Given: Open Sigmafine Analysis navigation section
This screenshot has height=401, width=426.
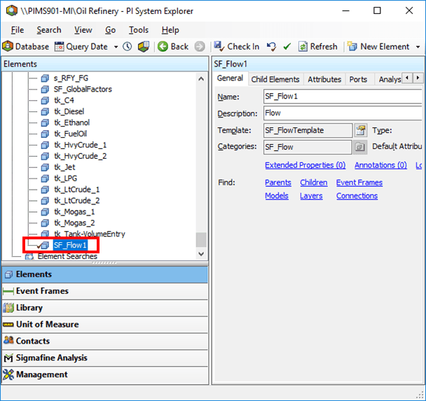Looking at the screenshot, I should tap(104, 358).
